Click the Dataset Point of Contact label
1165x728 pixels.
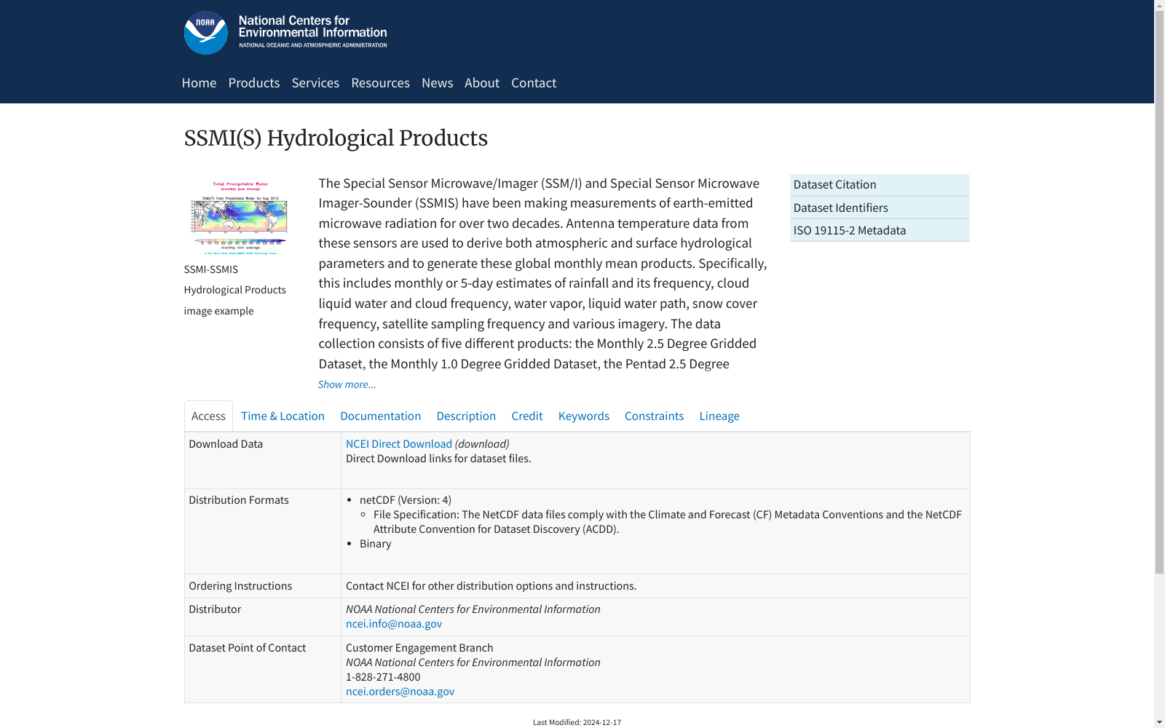pos(248,648)
